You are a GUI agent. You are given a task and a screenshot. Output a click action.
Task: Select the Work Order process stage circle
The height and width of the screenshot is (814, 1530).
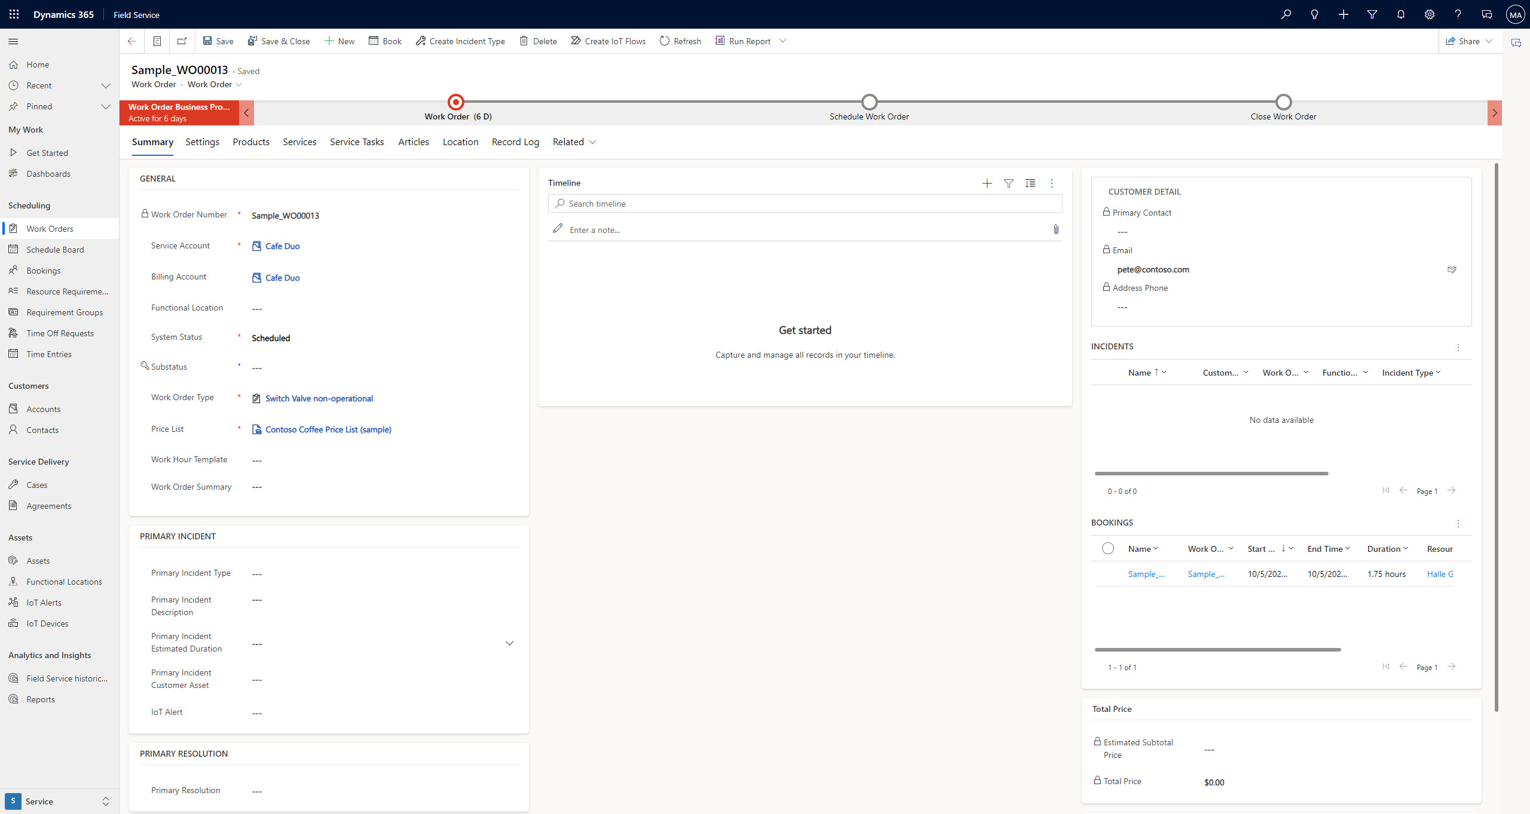455,102
